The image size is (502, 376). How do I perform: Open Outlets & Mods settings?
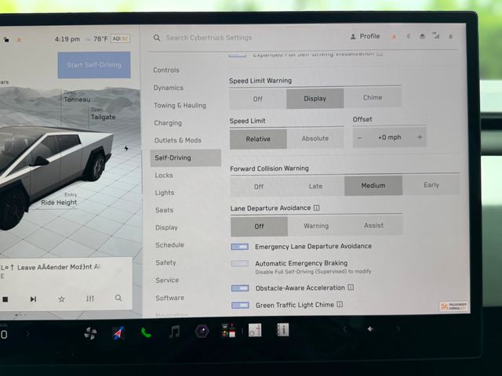coord(178,140)
